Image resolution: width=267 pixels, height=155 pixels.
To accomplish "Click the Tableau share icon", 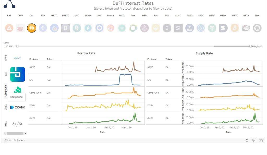I will (246, 140).
